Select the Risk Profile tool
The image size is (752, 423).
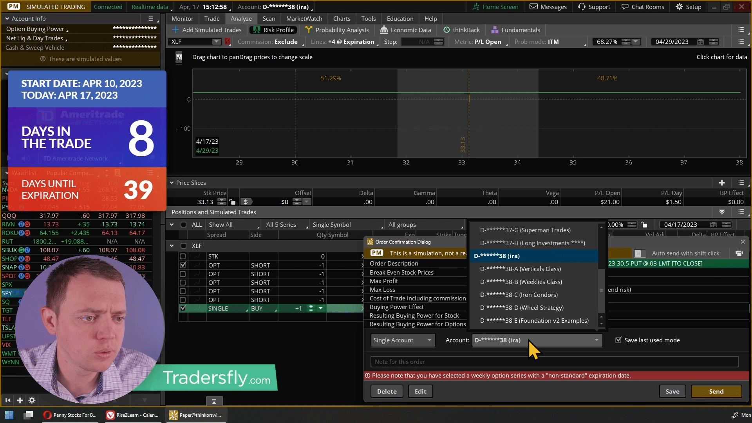click(x=274, y=30)
